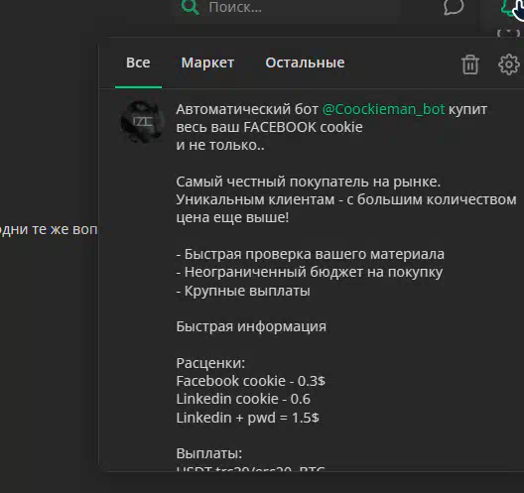Image resolution: width=524 pixels, height=493 pixels.
Task: Switch to the Все tab
Action: pyautogui.click(x=138, y=62)
